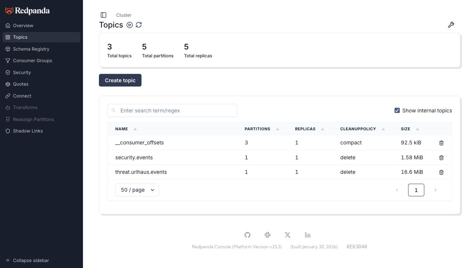The width and height of the screenshot is (476, 268).
Task: Open Overview in the sidebar
Action: coord(41,25)
